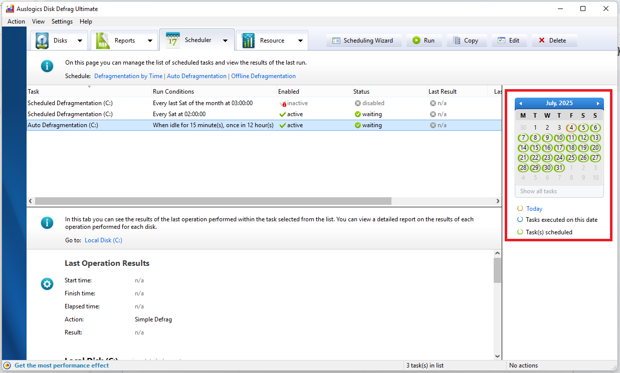Click the blue info icon in top banner
This screenshot has width=620, height=373.
coord(47,66)
